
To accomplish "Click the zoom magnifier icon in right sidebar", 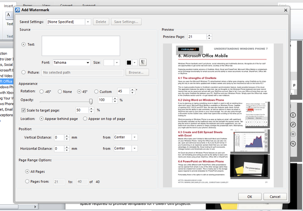I will click(293, 124).
